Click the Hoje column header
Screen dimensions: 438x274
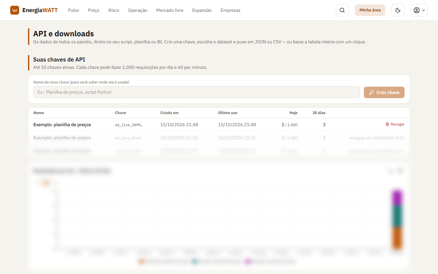(x=293, y=113)
